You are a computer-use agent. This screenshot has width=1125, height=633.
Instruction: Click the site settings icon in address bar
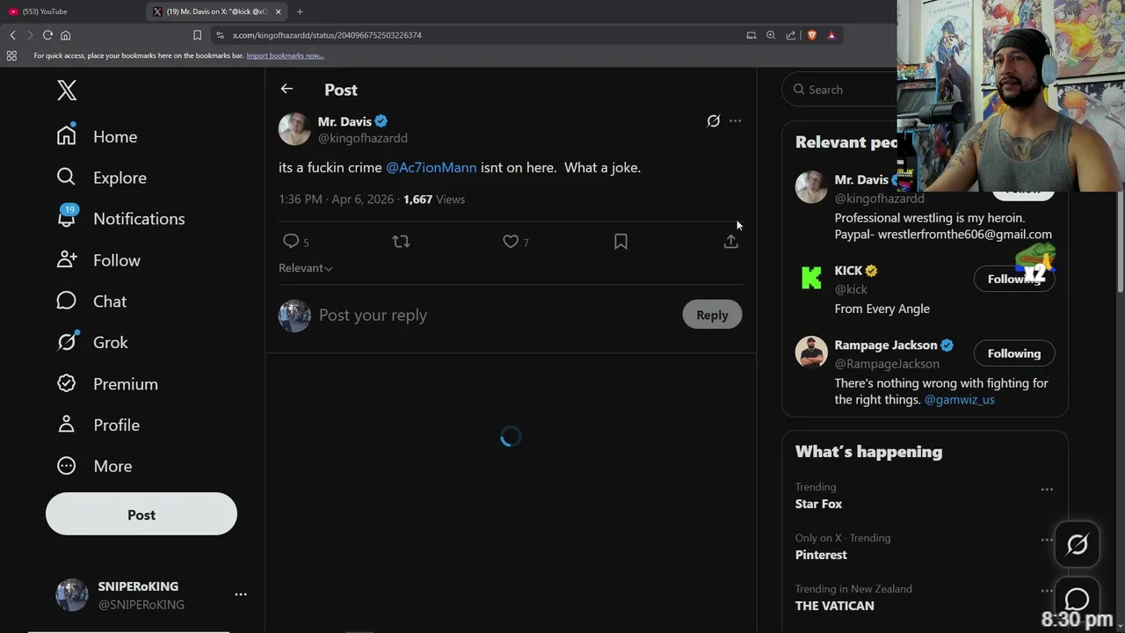tap(219, 35)
